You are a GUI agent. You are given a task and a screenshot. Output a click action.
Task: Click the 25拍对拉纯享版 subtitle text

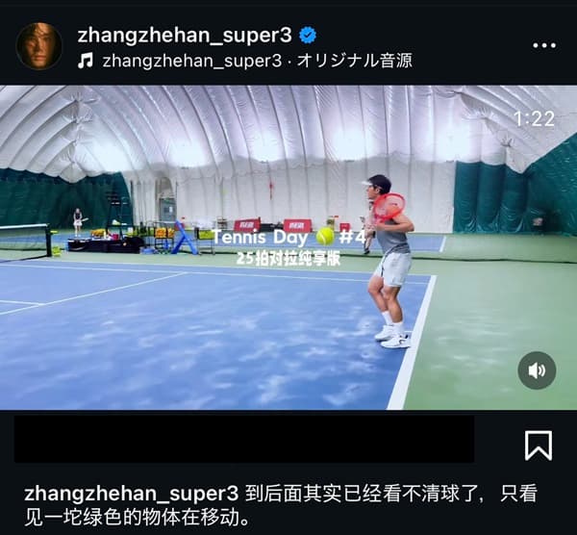[x=288, y=259]
